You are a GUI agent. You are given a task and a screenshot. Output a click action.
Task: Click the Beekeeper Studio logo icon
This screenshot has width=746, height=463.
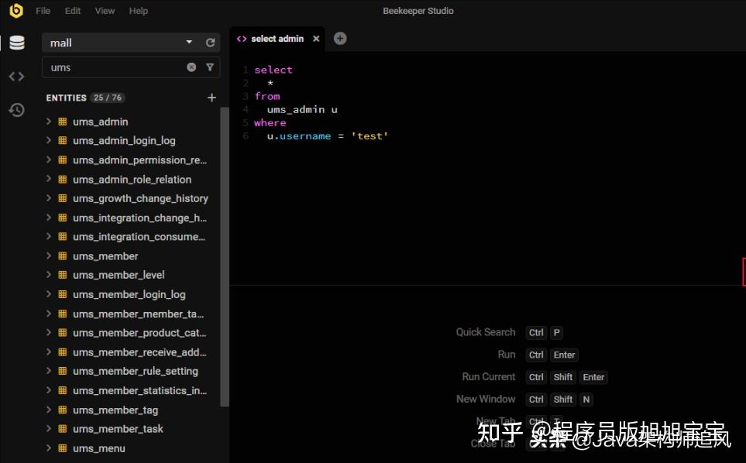coord(16,11)
